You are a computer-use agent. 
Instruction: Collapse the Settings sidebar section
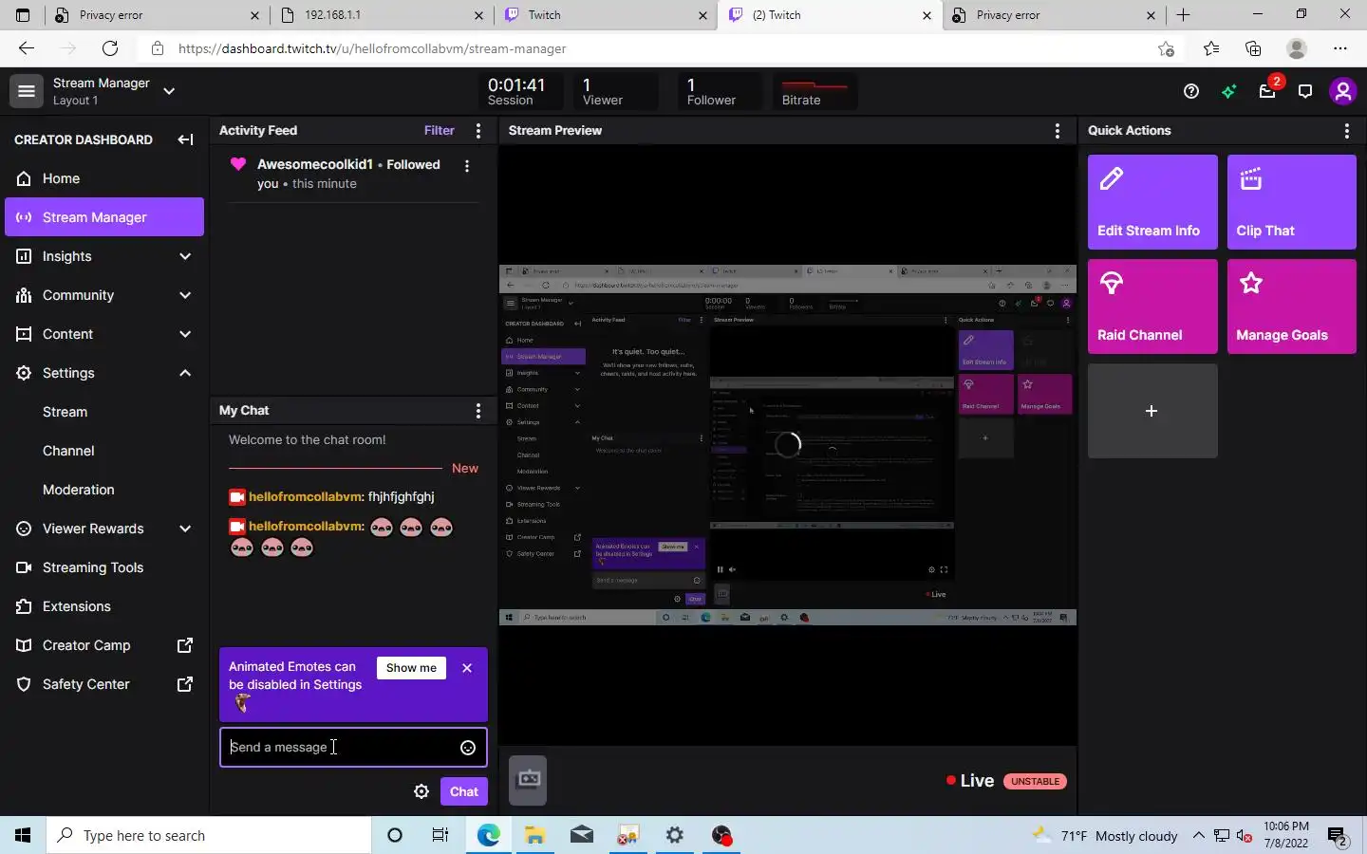[185, 373]
